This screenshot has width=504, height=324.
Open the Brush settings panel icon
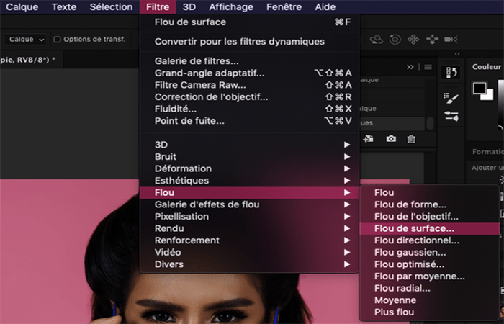(451, 98)
